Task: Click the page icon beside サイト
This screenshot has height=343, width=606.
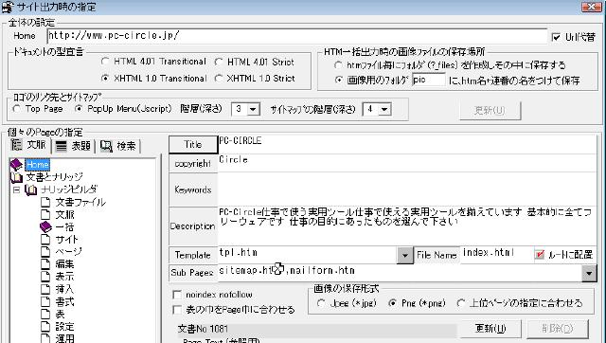Action: pos(45,240)
